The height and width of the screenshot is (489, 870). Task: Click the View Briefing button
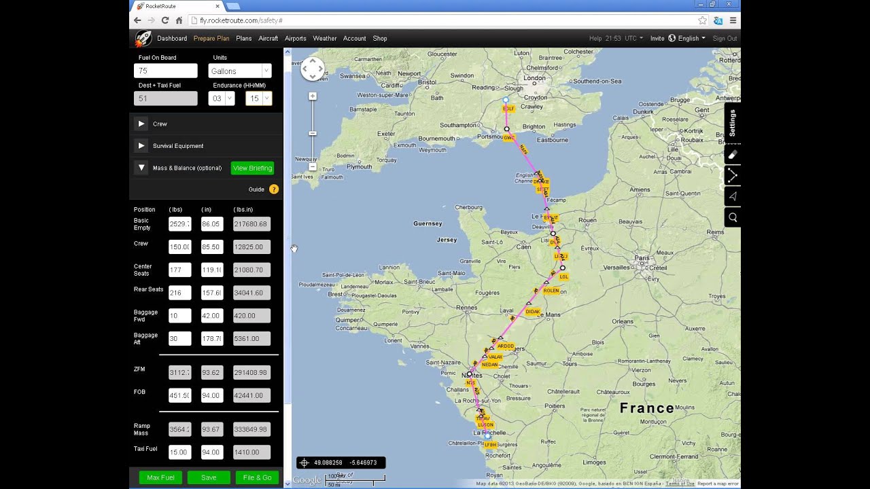coord(252,168)
